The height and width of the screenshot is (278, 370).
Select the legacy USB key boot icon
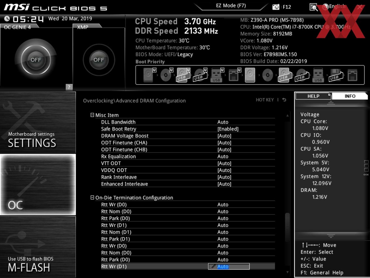click(318, 75)
